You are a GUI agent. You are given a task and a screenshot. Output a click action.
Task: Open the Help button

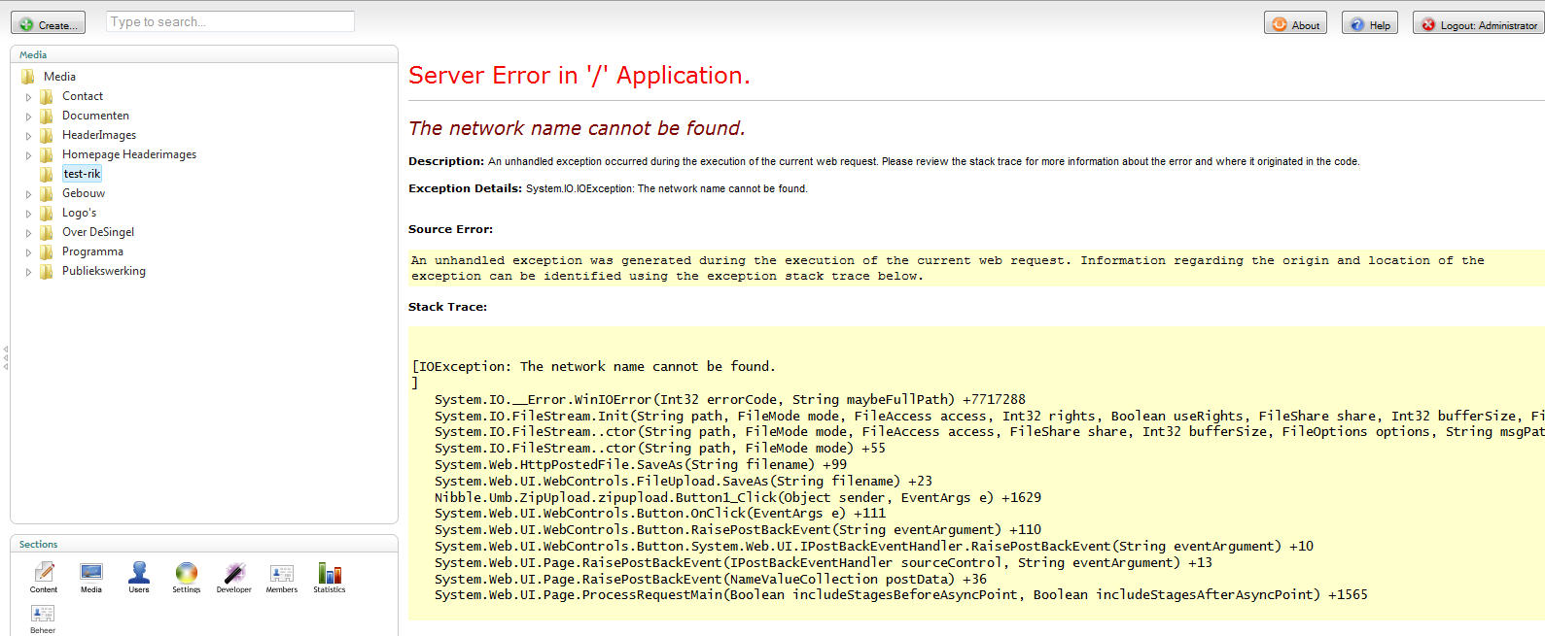click(1370, 24)
